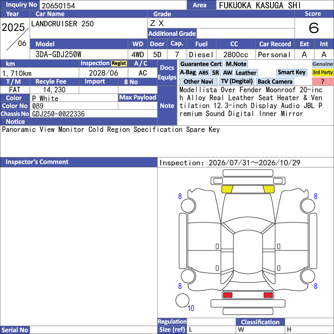Select the Back Camera tag
Viewport: 334px width, 334px height.
pyautogui.click(x=275, y=81)
